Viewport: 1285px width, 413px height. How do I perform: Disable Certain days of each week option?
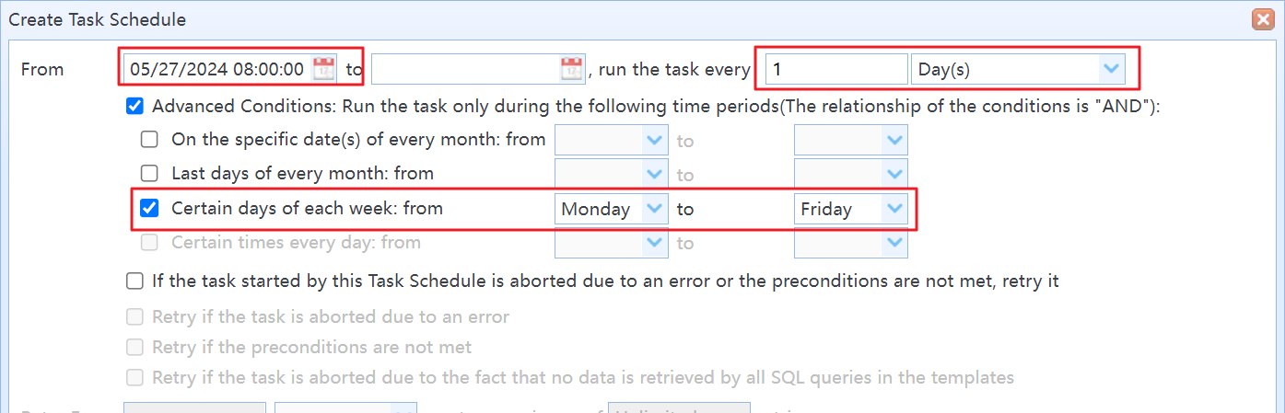pyautogui.click(x=149, y=208)
